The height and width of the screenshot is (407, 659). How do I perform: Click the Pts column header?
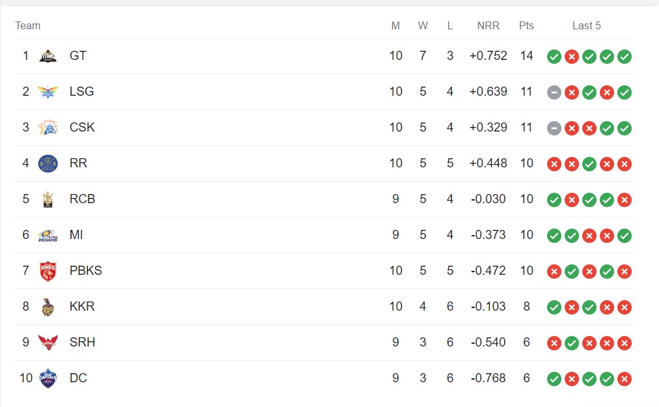tap(526, 26)
